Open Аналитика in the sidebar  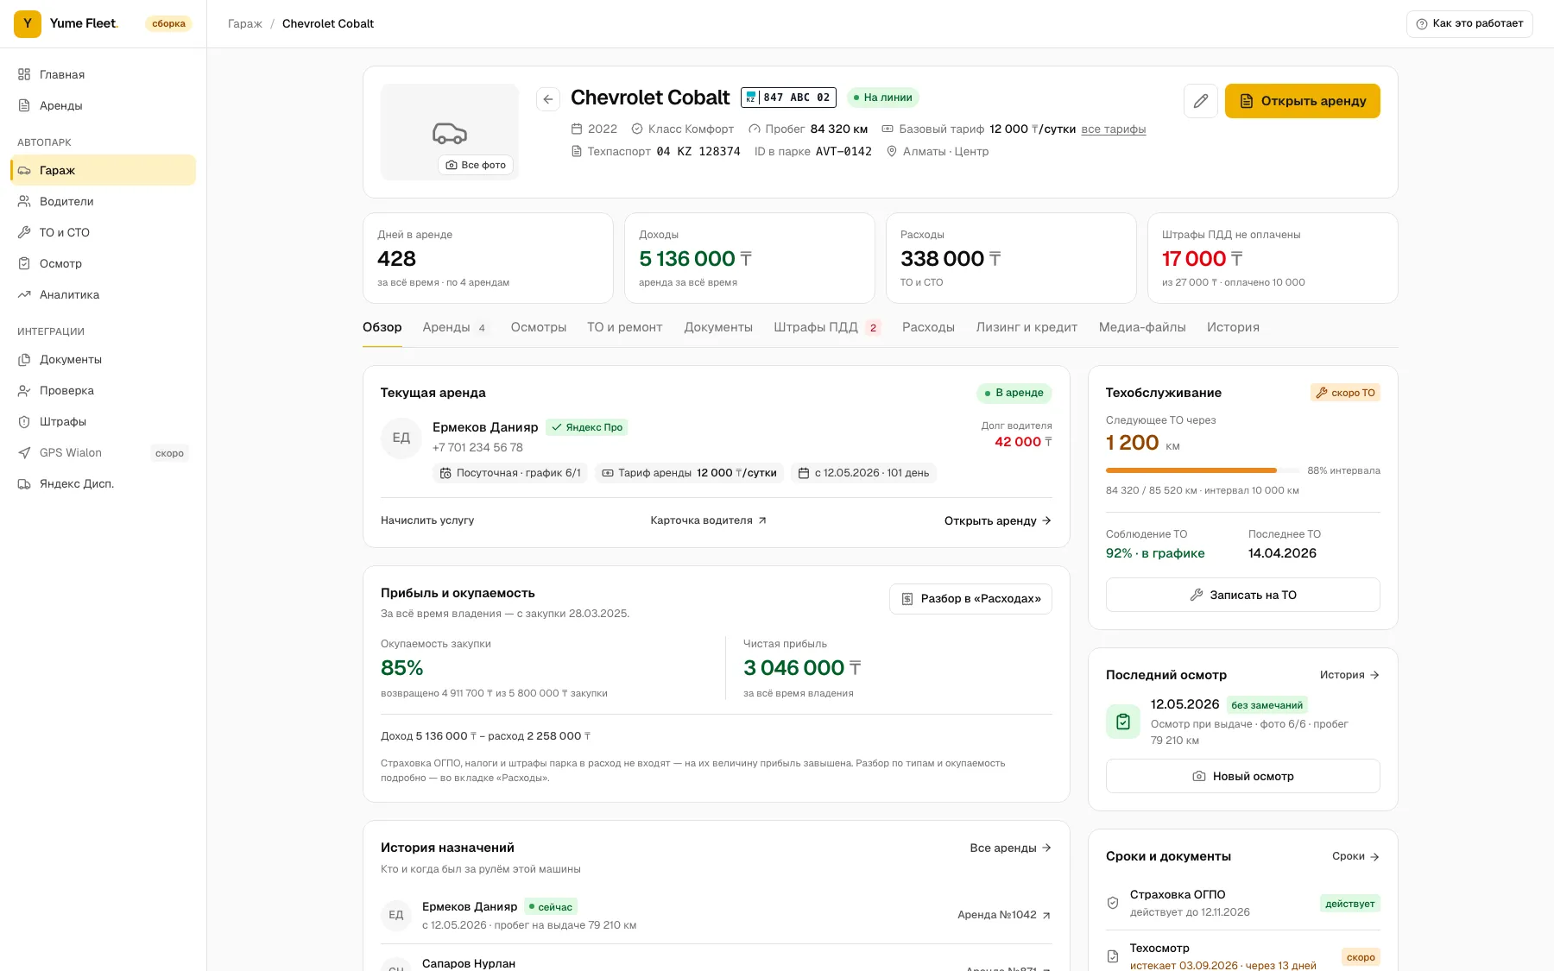(x=103, y=294)
